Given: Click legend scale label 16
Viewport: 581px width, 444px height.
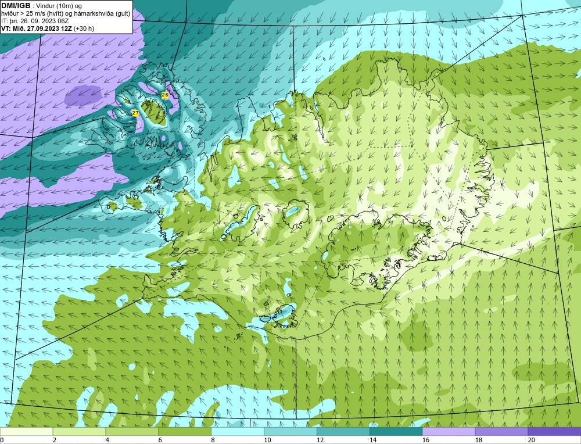Looking at the screenshot, I should tap(426, 440).
